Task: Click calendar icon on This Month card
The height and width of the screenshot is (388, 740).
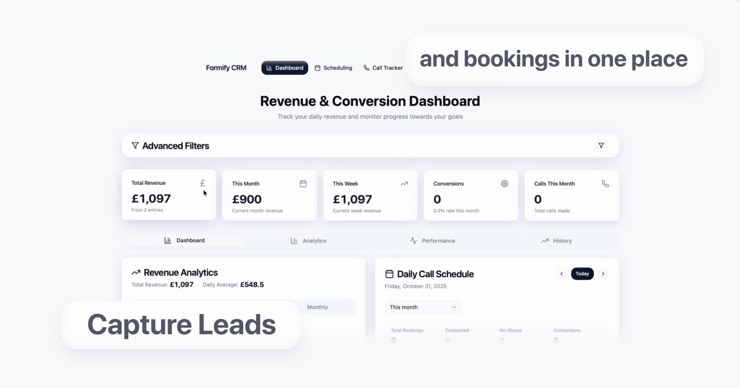Action: [x=303, y=184]
